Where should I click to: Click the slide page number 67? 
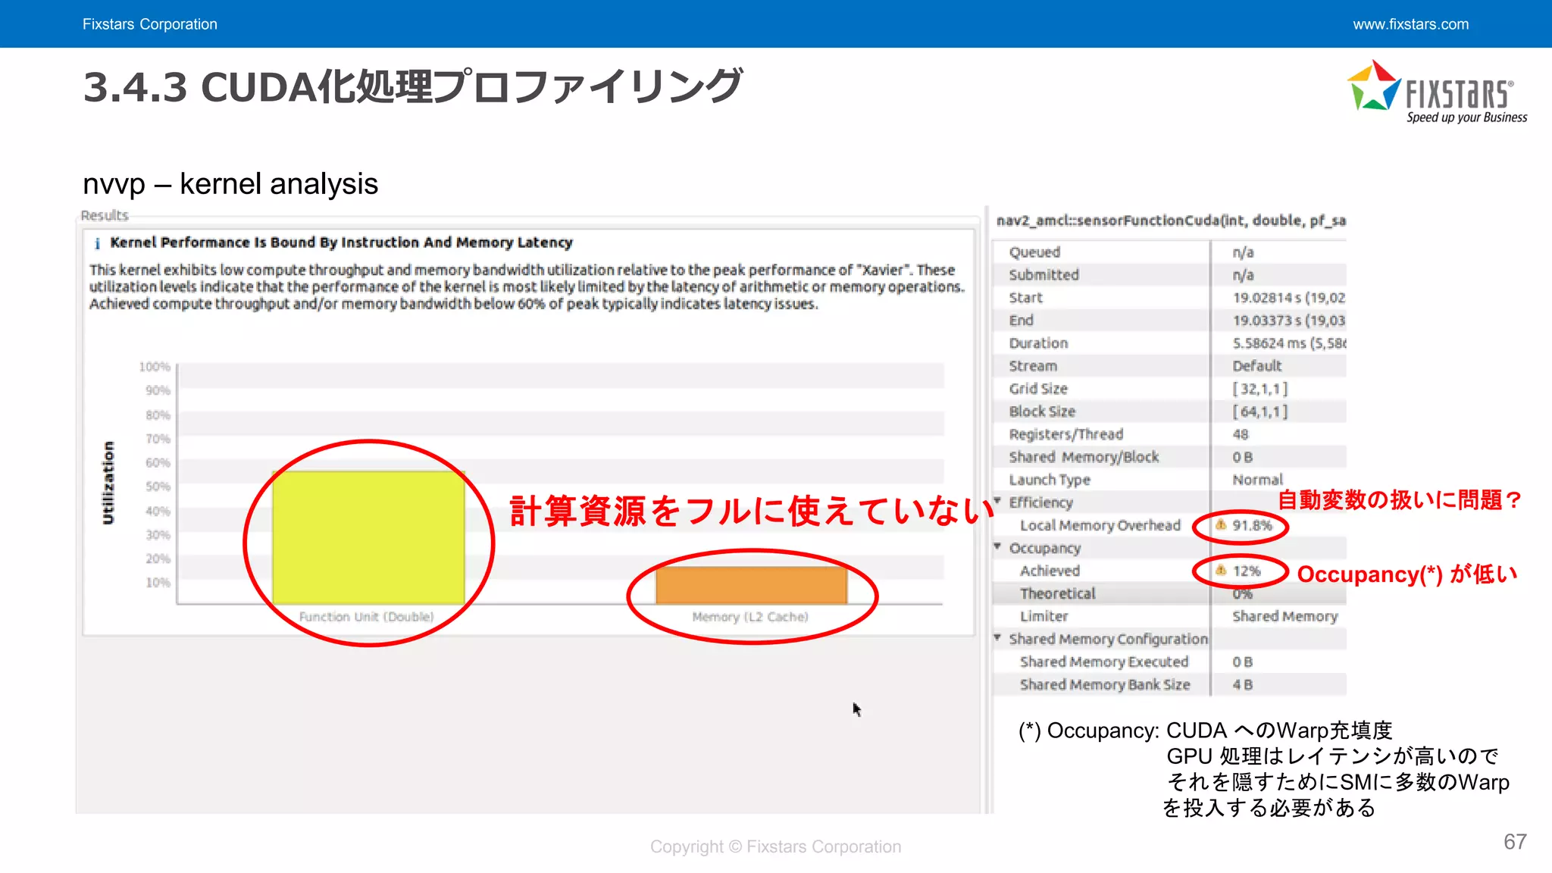click(1515, 842)
